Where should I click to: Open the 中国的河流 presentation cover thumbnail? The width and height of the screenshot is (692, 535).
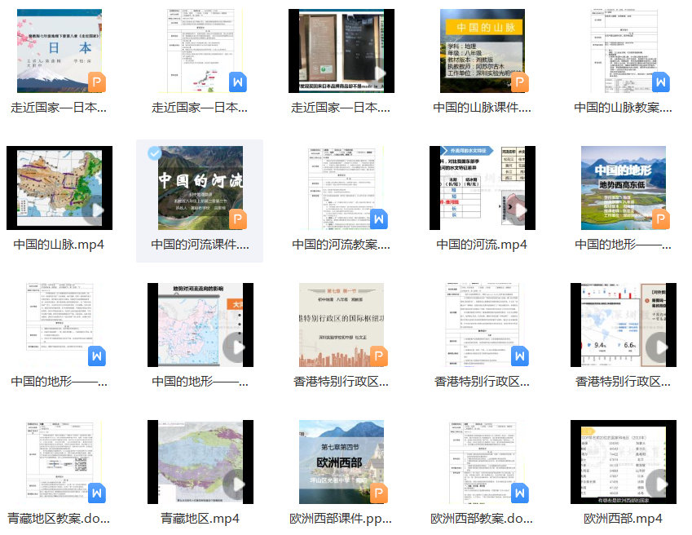(200, 188)
